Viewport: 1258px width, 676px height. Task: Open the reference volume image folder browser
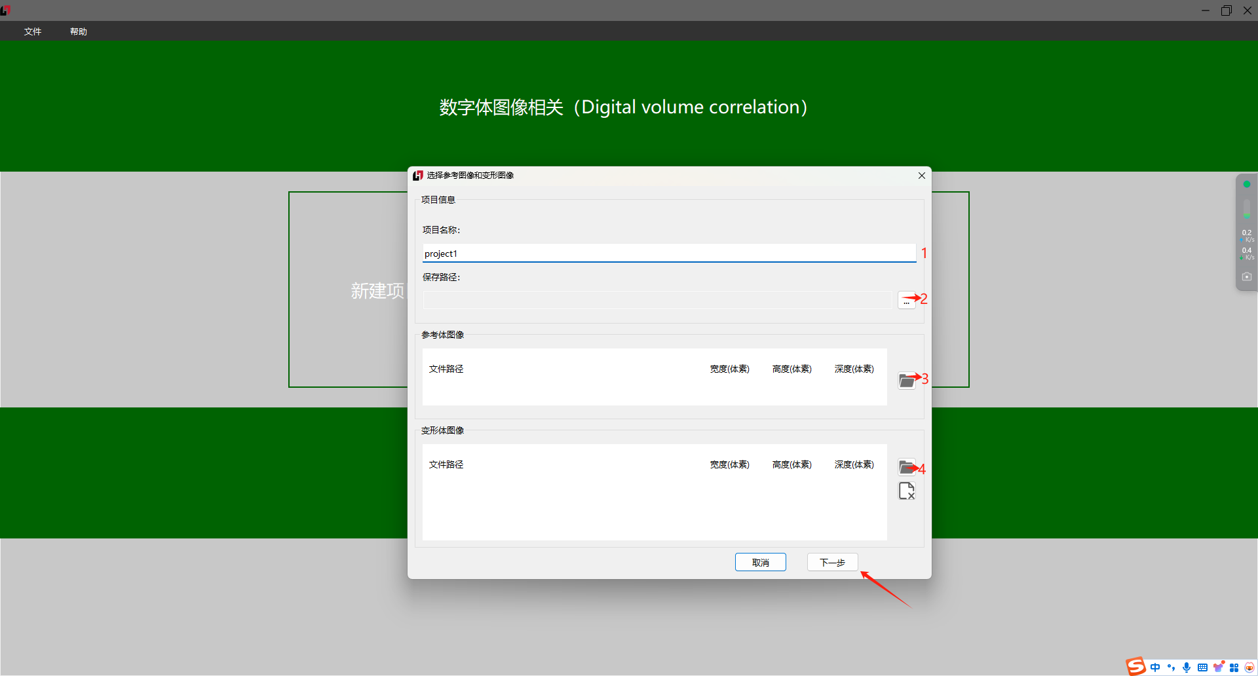coord(906,381)
